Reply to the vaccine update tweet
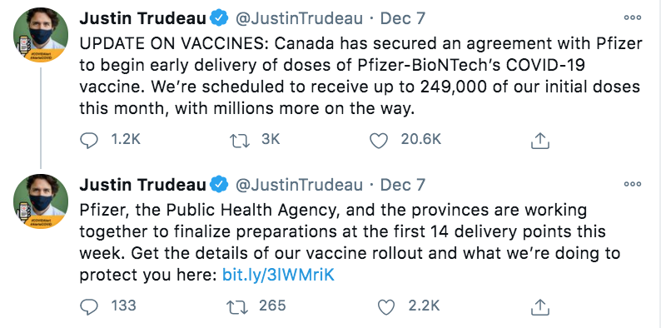Image resolution: width=661 pixels, height=328 pixels. pyautogui.click(x=88, y=141)
